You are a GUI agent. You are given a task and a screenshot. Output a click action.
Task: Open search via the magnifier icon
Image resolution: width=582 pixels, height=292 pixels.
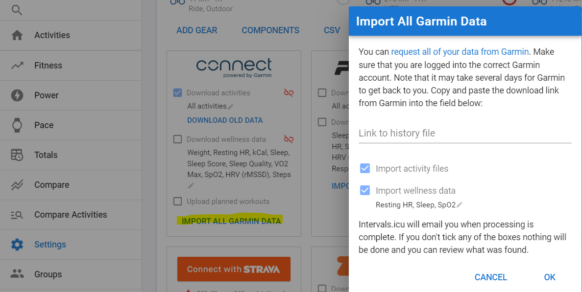17,10
